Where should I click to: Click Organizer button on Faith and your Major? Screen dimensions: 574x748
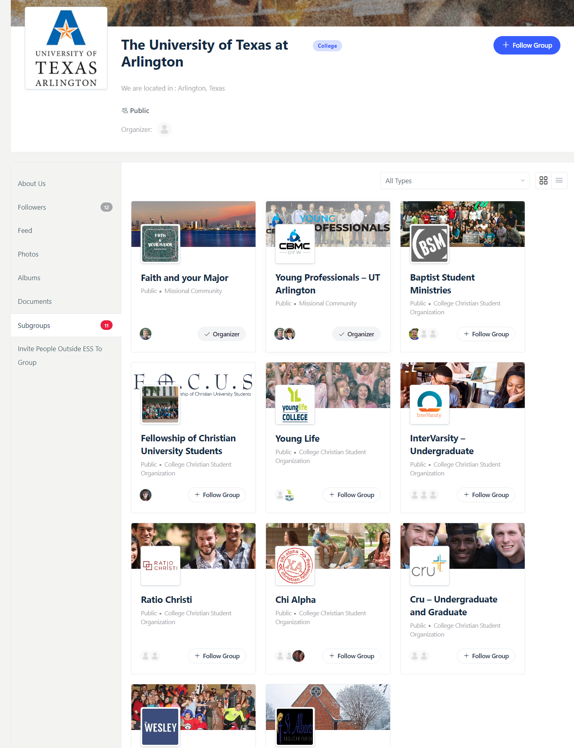pos(222,334)
